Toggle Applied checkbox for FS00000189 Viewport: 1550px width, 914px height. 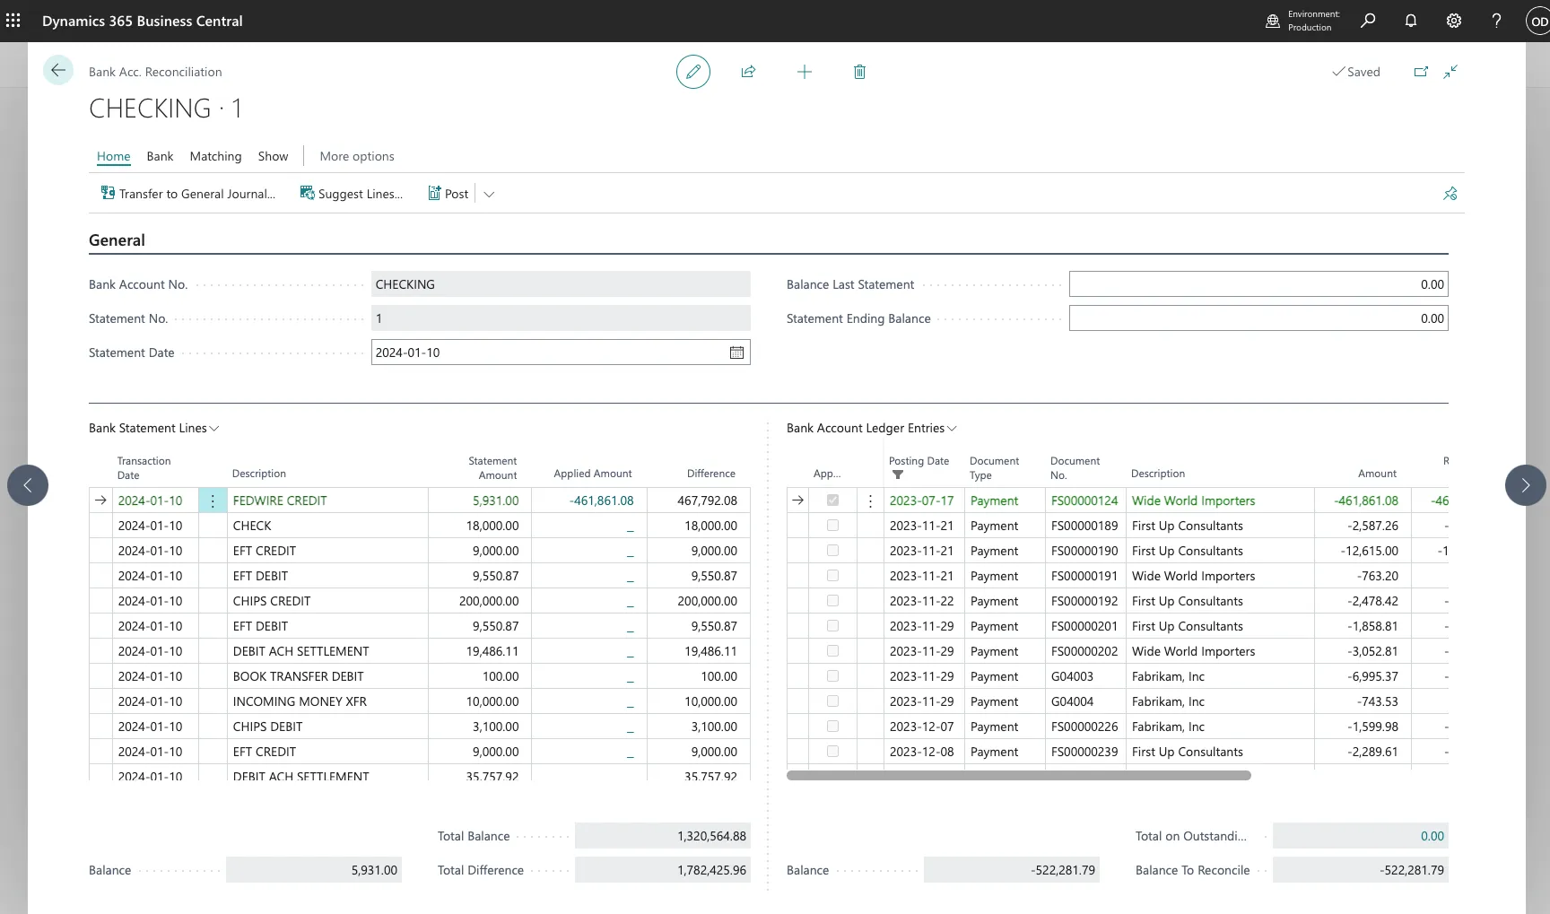pos(832,526)
